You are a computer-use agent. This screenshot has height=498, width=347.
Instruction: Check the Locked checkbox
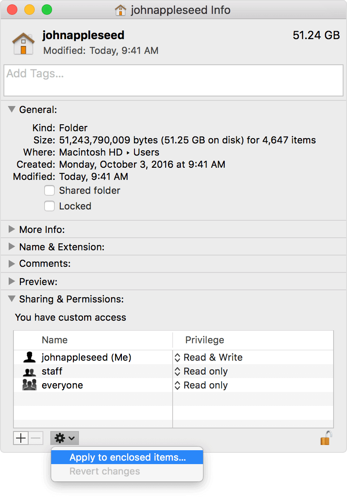click(49, 206)
